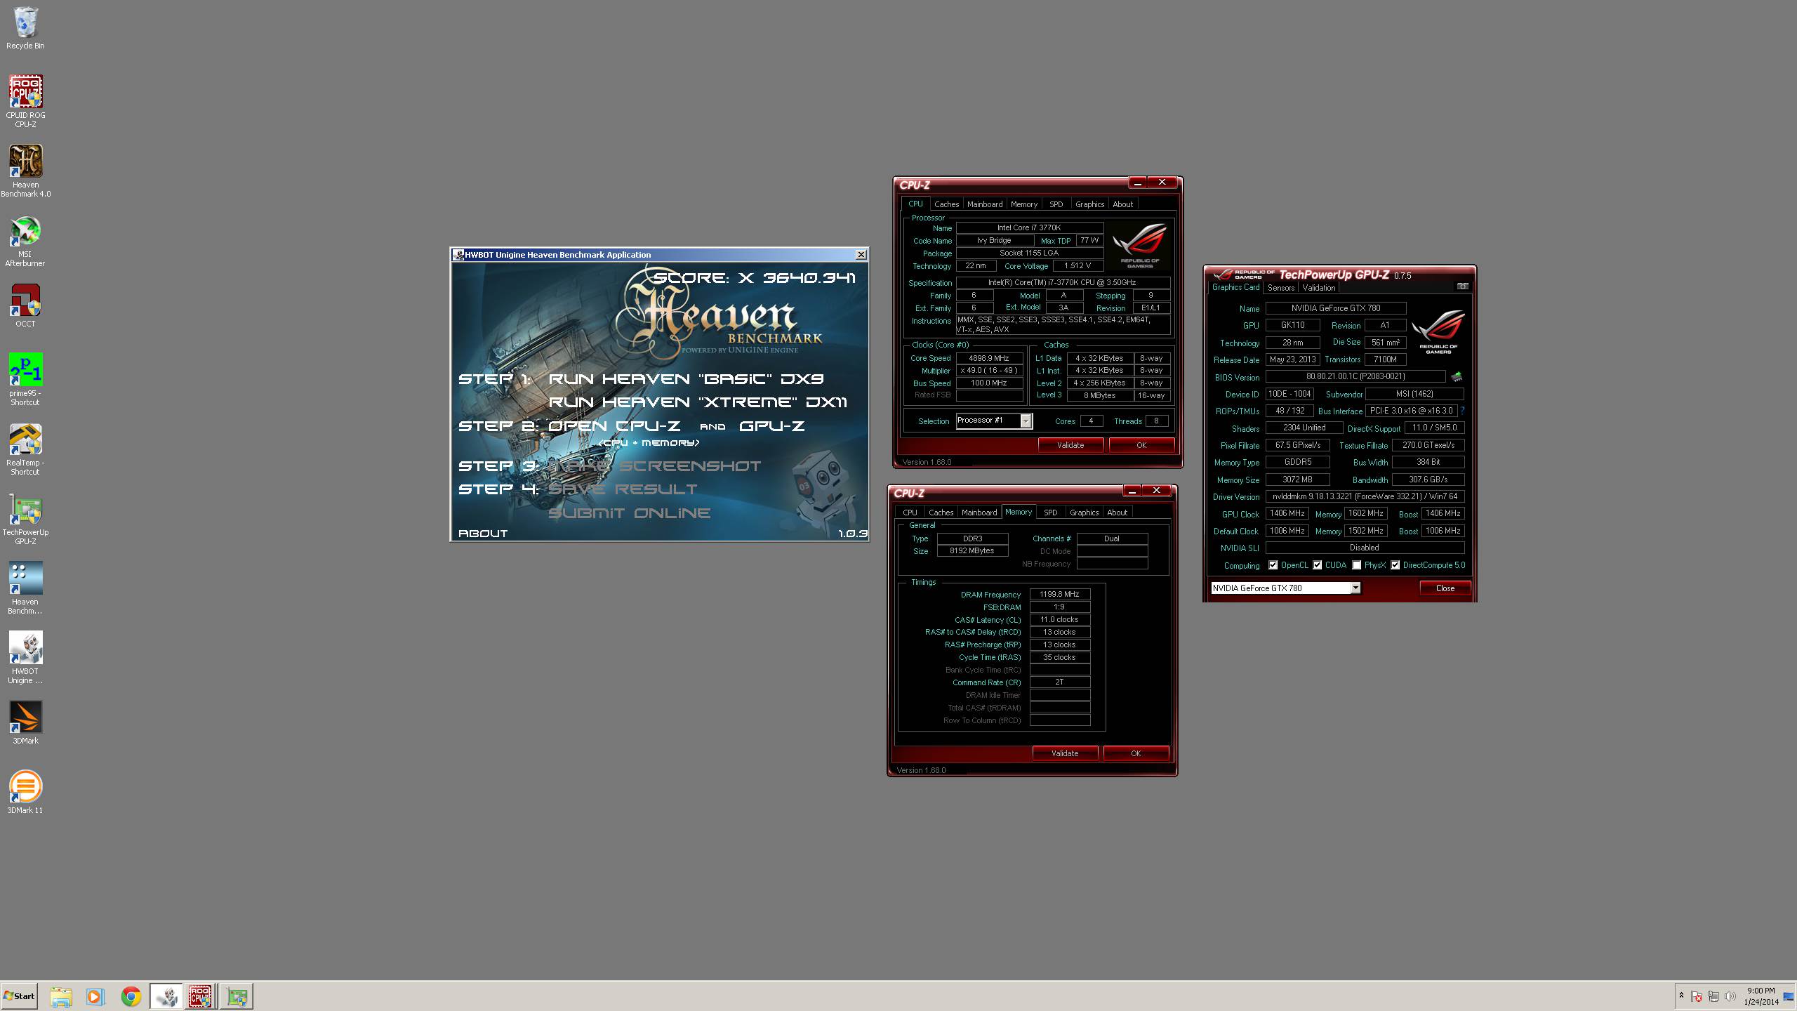
Task: Click the Close button in GPU-Z
Action: point(1445,588)
